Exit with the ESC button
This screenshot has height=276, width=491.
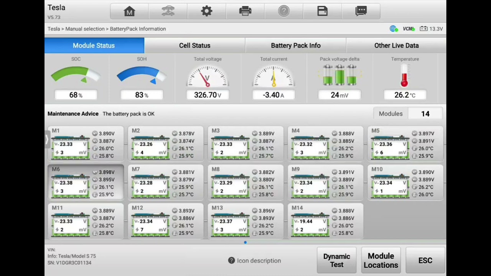point(425,261)
